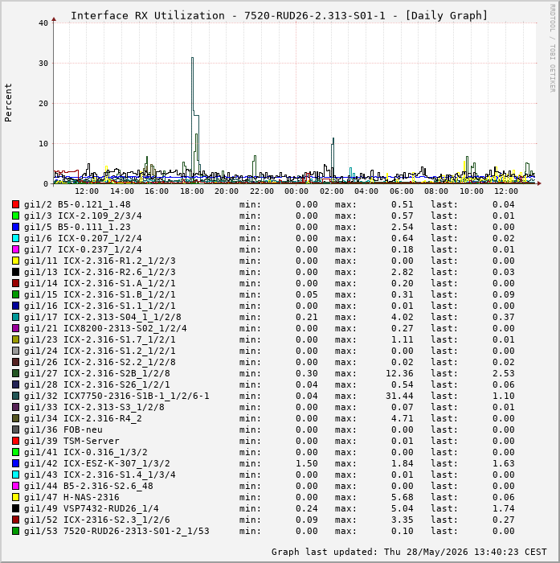Click the legend text gi1/33 ICX-2.313-S3_1/2/8
This screenshot has height=563, width=560.
[94, 407]
